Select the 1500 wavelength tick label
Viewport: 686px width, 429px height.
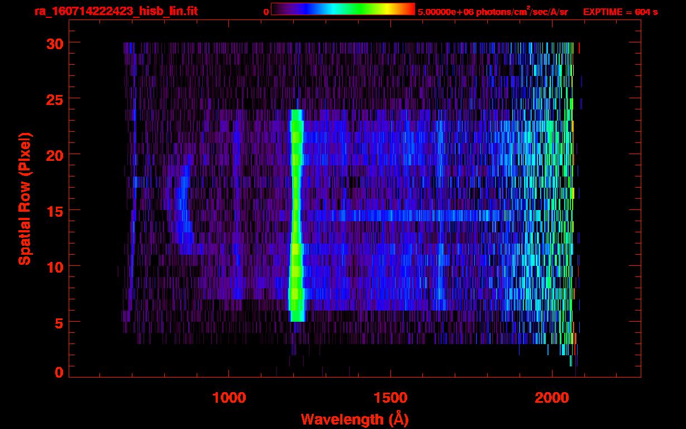click(x=390, y=398)
